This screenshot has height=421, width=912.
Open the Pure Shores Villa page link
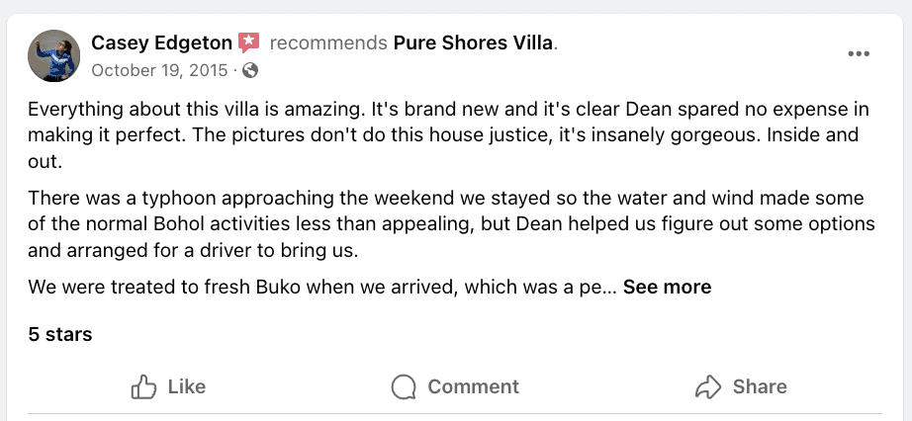[x=473, y=43]
